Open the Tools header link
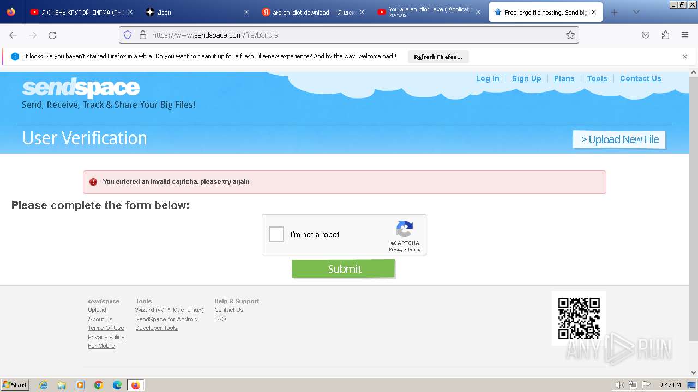 click(x=597, y=78)
